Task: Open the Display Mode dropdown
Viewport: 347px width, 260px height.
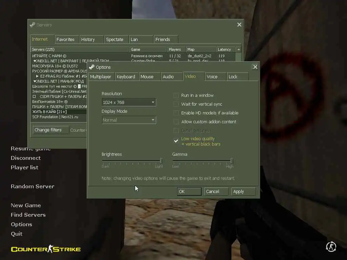Action: pos(129,120)
